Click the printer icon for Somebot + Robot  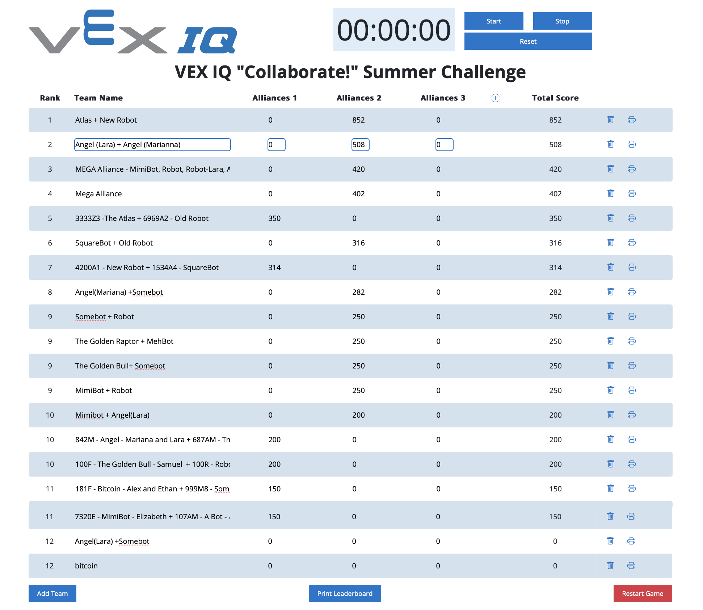[x=631, y=316]
